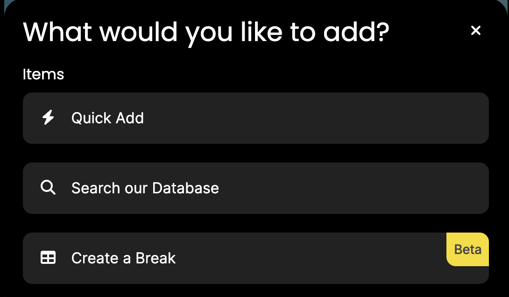Click the Items section label
The width and height of the screenshot is (509, 297).
click(x=43, y=74)
